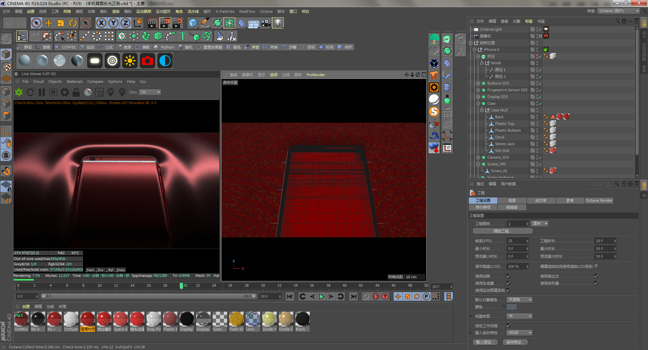The width and height of the screenshot is (648, 350).
Task: Click the Octane area light white icon
Action: pyautogui.click(x=95, y=61)
